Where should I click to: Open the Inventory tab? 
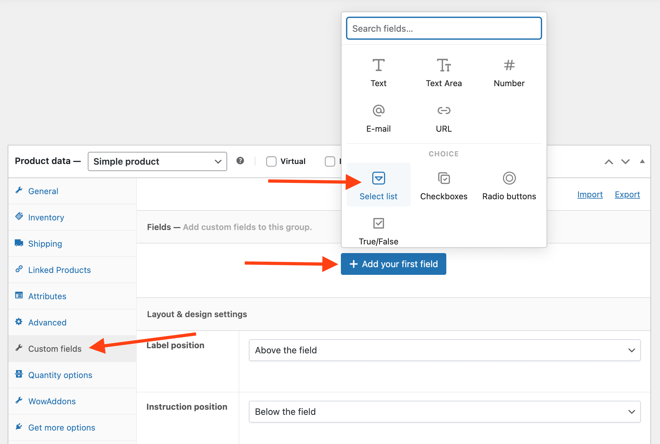coord(46,218)
